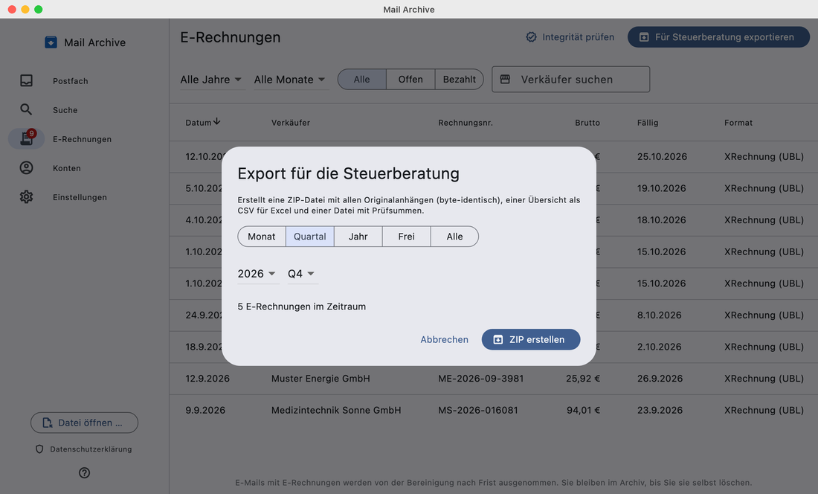Choose the Alle export period in dialog
The image size is (818, 494).
(454, 237)
